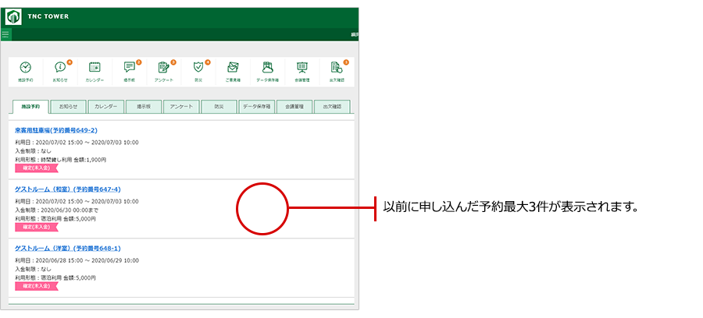Open the 出欠確認 icon

336,68
